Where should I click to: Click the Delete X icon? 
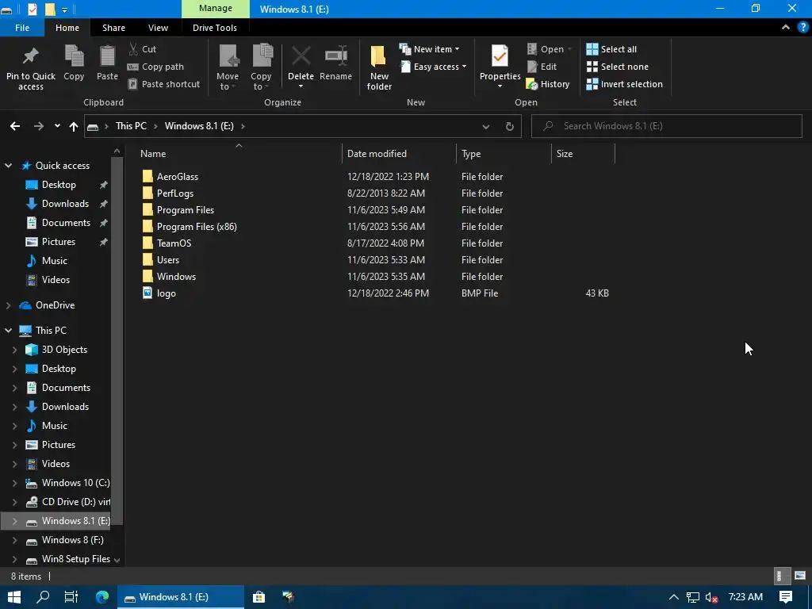[301, 56]
